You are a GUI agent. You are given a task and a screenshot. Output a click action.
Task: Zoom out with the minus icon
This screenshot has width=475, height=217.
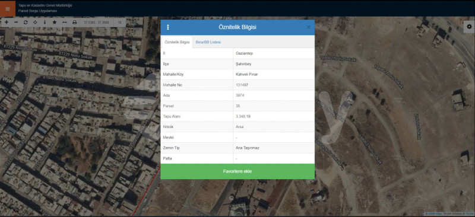coord(16,23)
